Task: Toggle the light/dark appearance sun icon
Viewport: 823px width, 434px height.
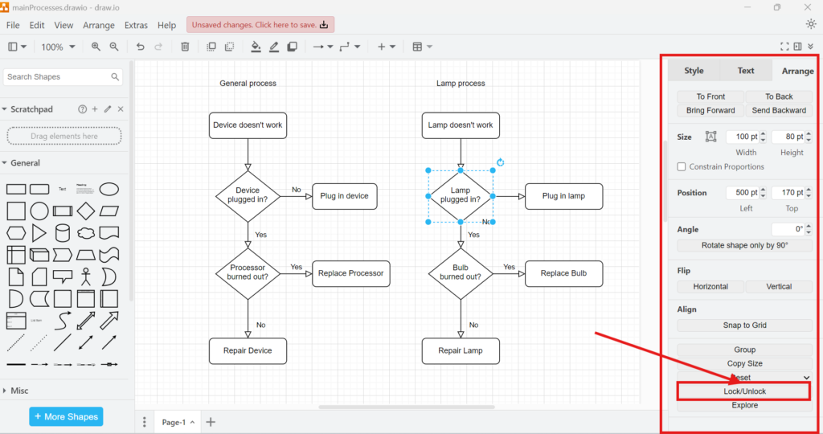Action: tap(810, 24)
